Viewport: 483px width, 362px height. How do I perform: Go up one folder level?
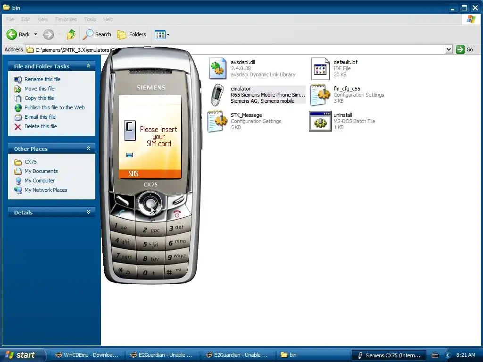pyautogui.click(x=71, y=34)
